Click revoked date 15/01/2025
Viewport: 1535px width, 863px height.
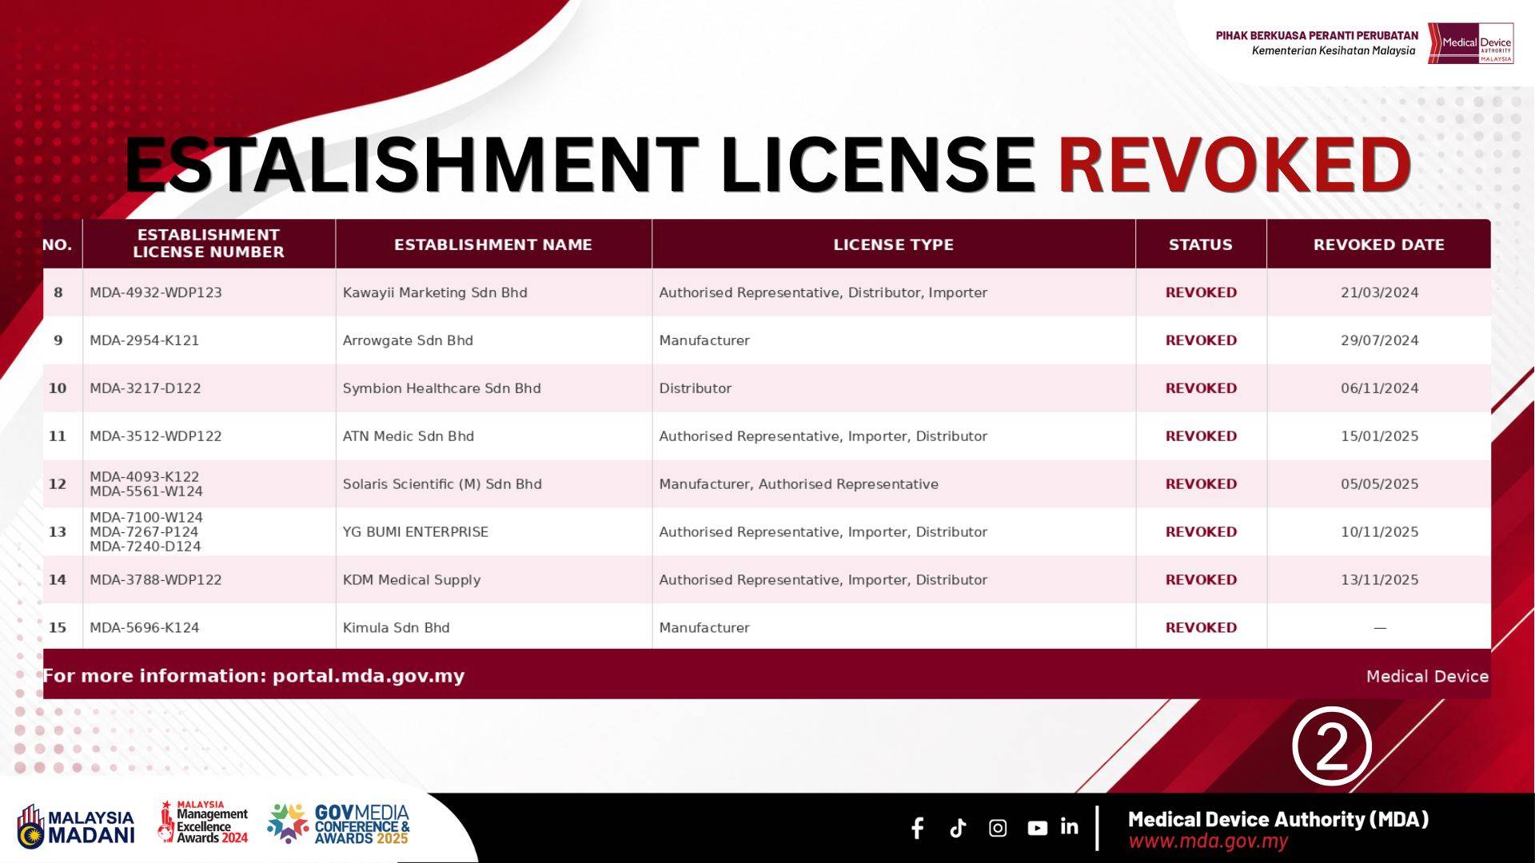point(1380,436)
